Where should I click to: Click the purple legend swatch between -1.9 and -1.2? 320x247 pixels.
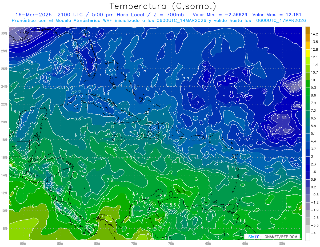point(307,206)
